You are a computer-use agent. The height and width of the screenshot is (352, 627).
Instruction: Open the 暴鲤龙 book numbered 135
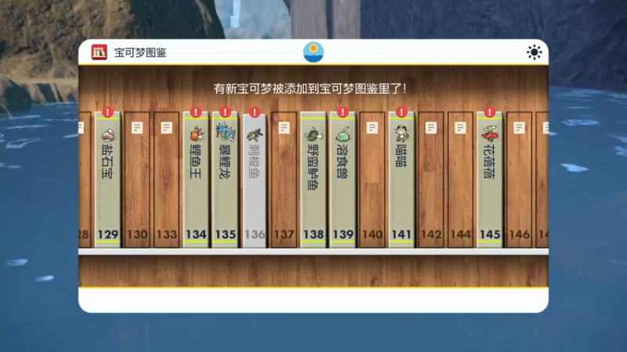[225, 180]
